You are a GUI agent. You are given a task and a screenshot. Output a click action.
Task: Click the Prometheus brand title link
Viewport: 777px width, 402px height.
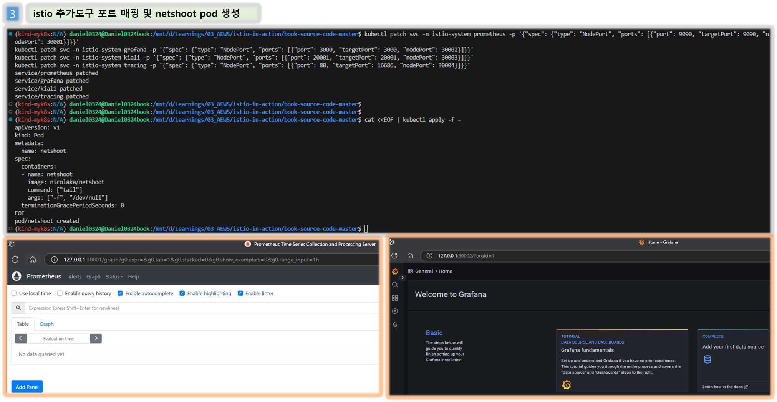tap(44, 276)
